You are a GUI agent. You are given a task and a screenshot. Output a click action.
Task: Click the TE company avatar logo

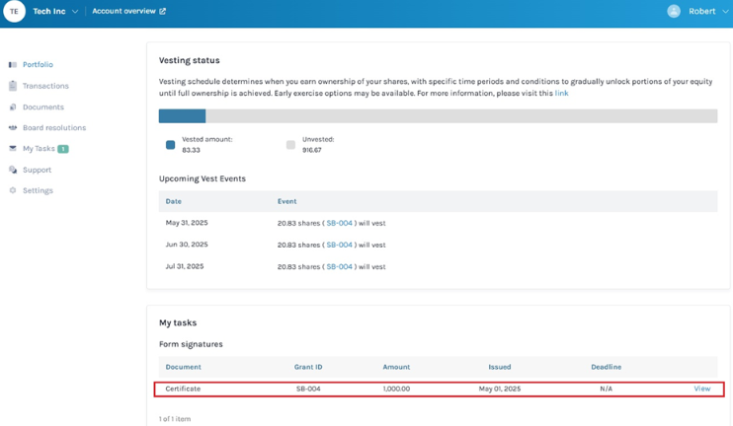(x=14, y=11)
